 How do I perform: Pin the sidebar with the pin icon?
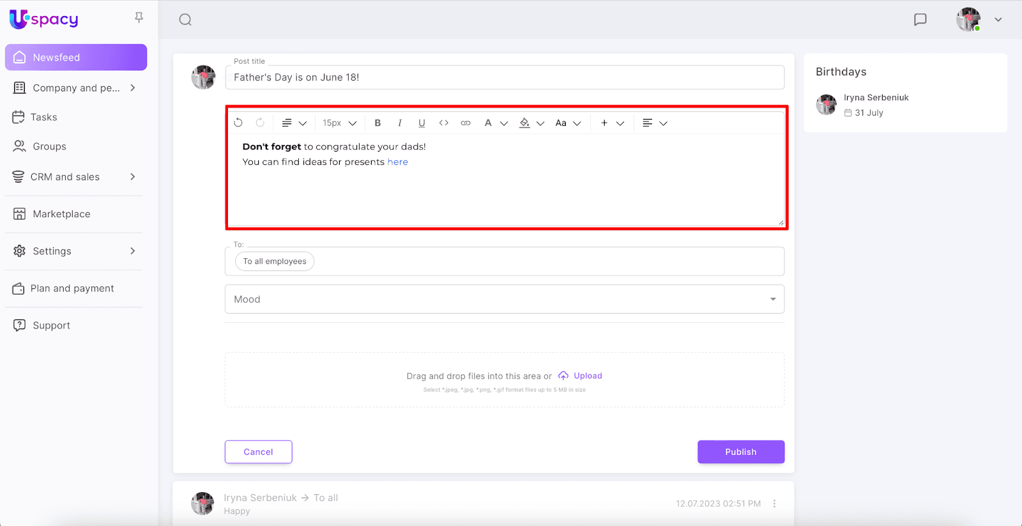139,18
